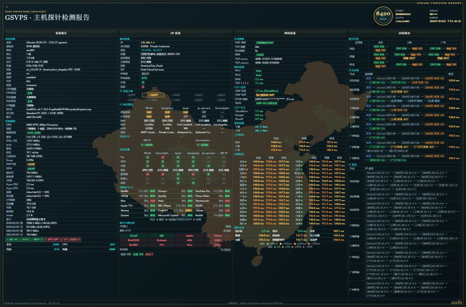Click the GSVPS logo bottom right
466x307 pixels.
(456, 303)
